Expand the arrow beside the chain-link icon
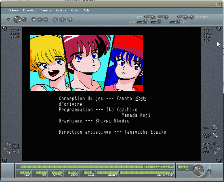 [59, 19]
